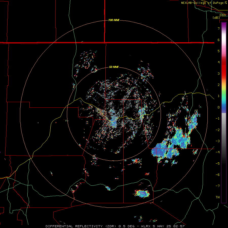Viewport: 228px width, 228px height.
Task: Click the "4" value on the color scale
Action: 219,62
